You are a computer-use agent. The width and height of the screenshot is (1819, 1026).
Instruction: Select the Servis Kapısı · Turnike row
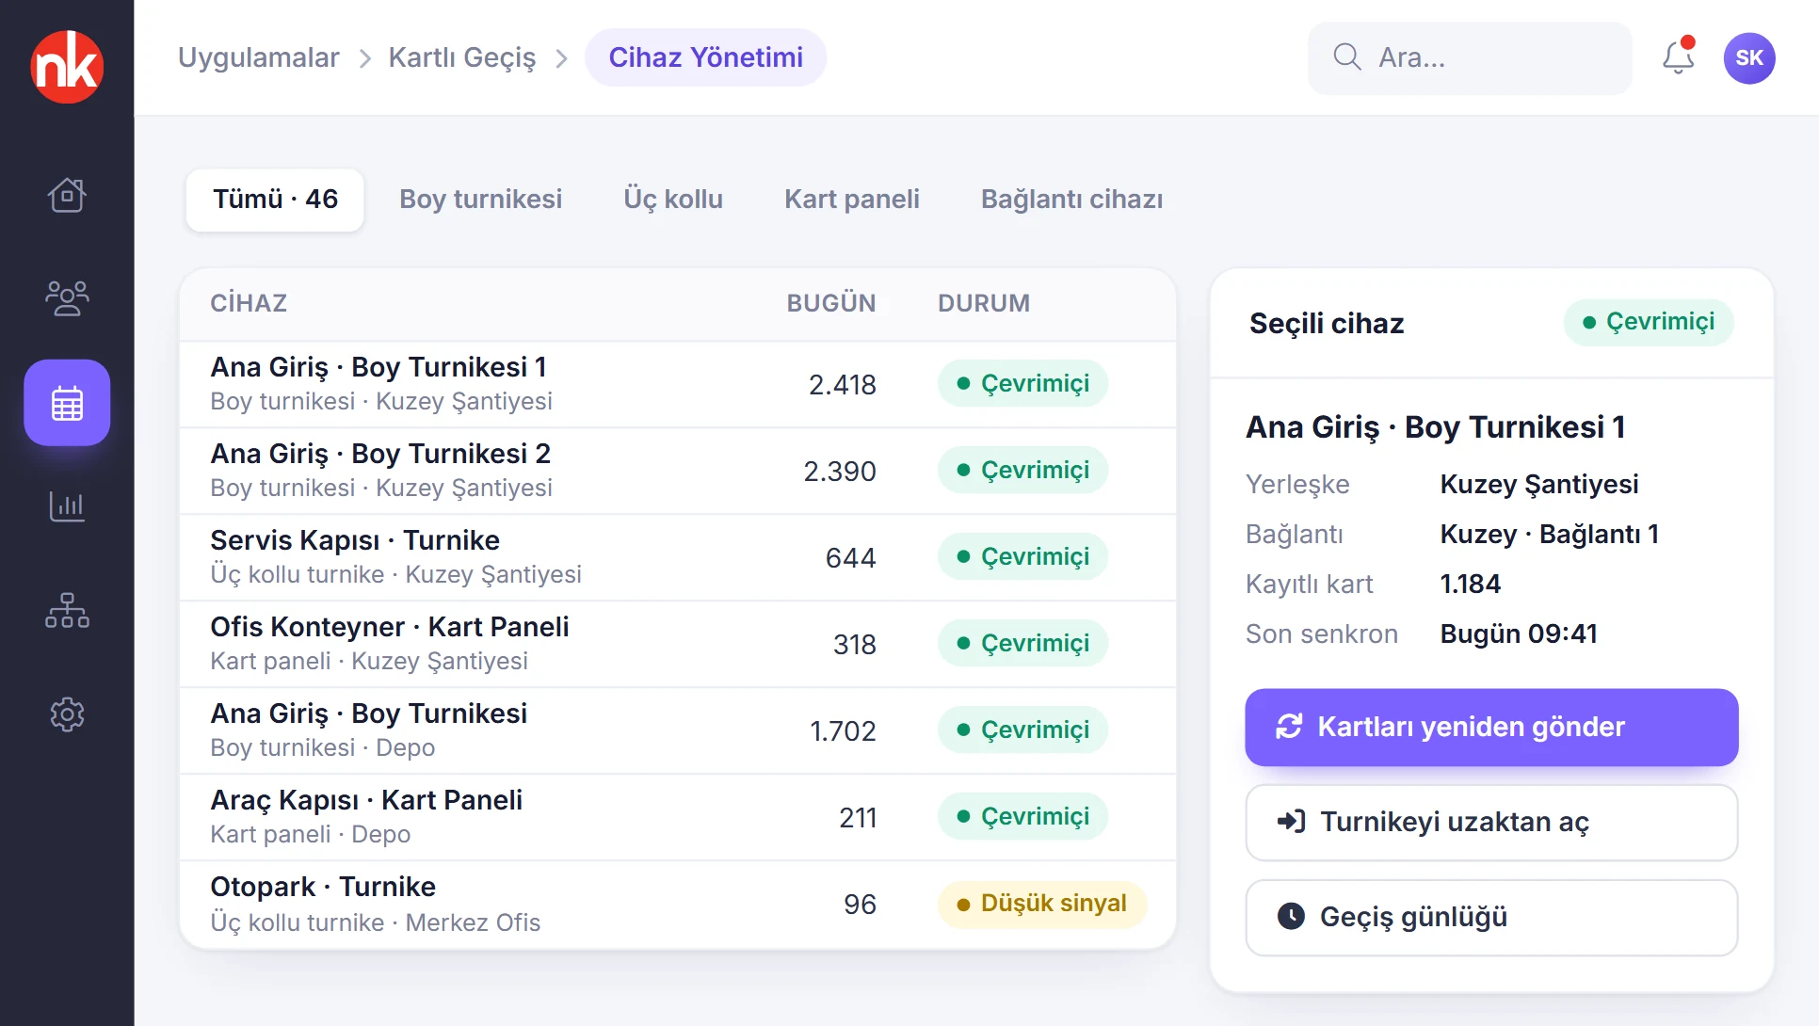(678, 557)
